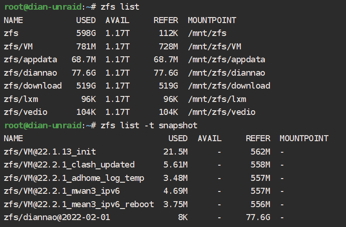Click the 'zfs list -t snapshot' command
The width and height of the screenshot is (346, 227).
(x=149, y=125)
